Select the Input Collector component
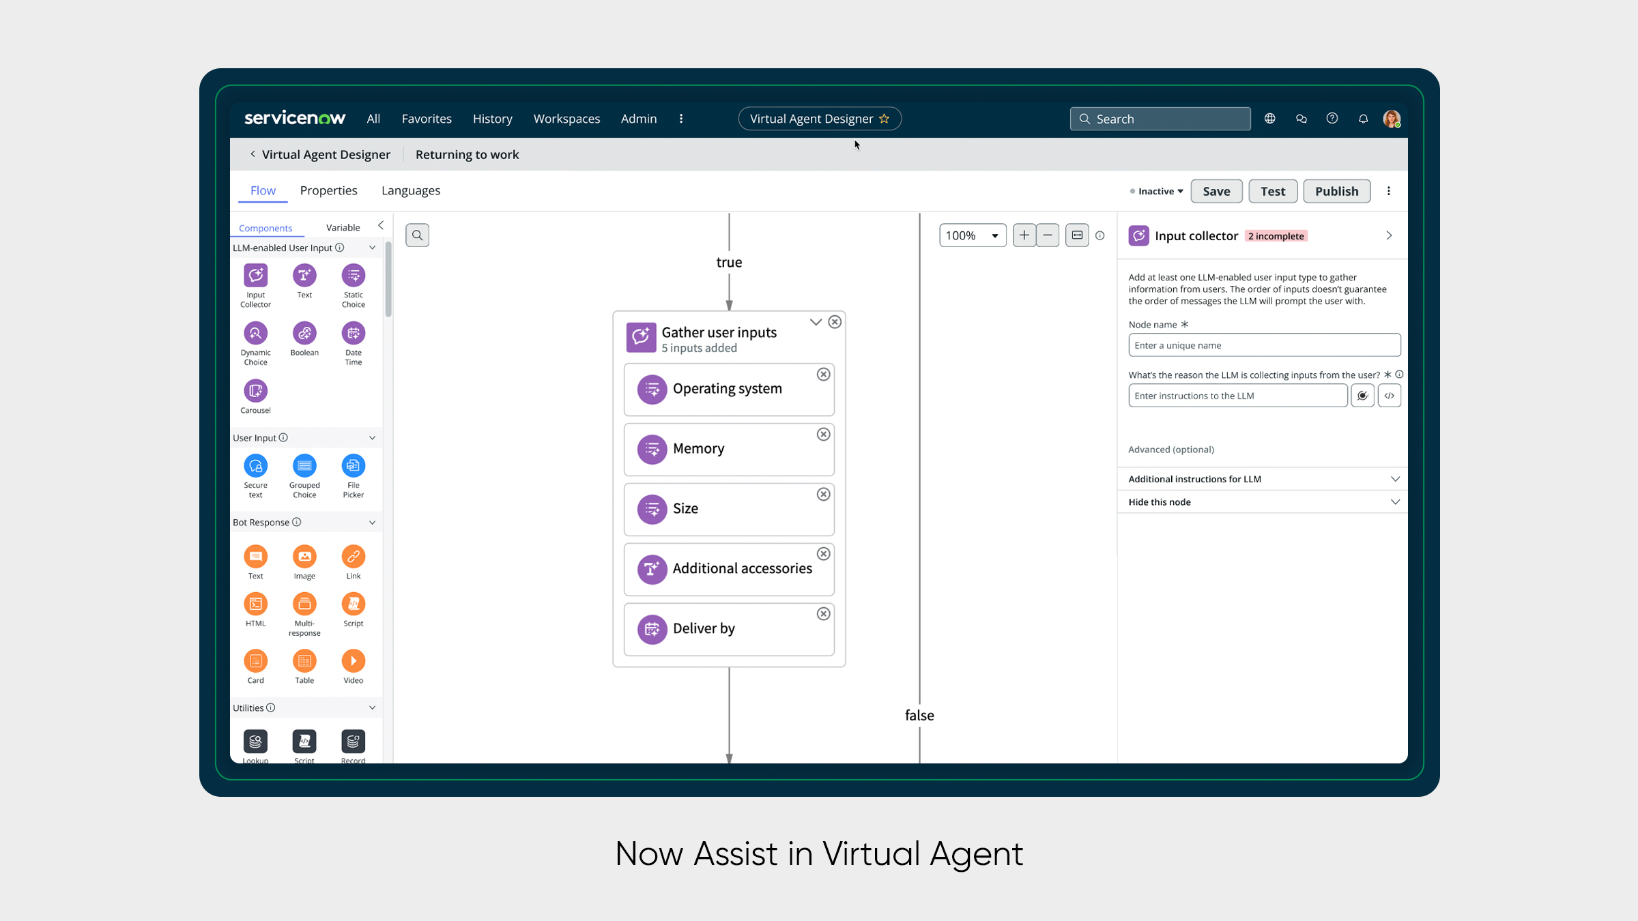The image size is (1638, 921). (x=255, y=276)
